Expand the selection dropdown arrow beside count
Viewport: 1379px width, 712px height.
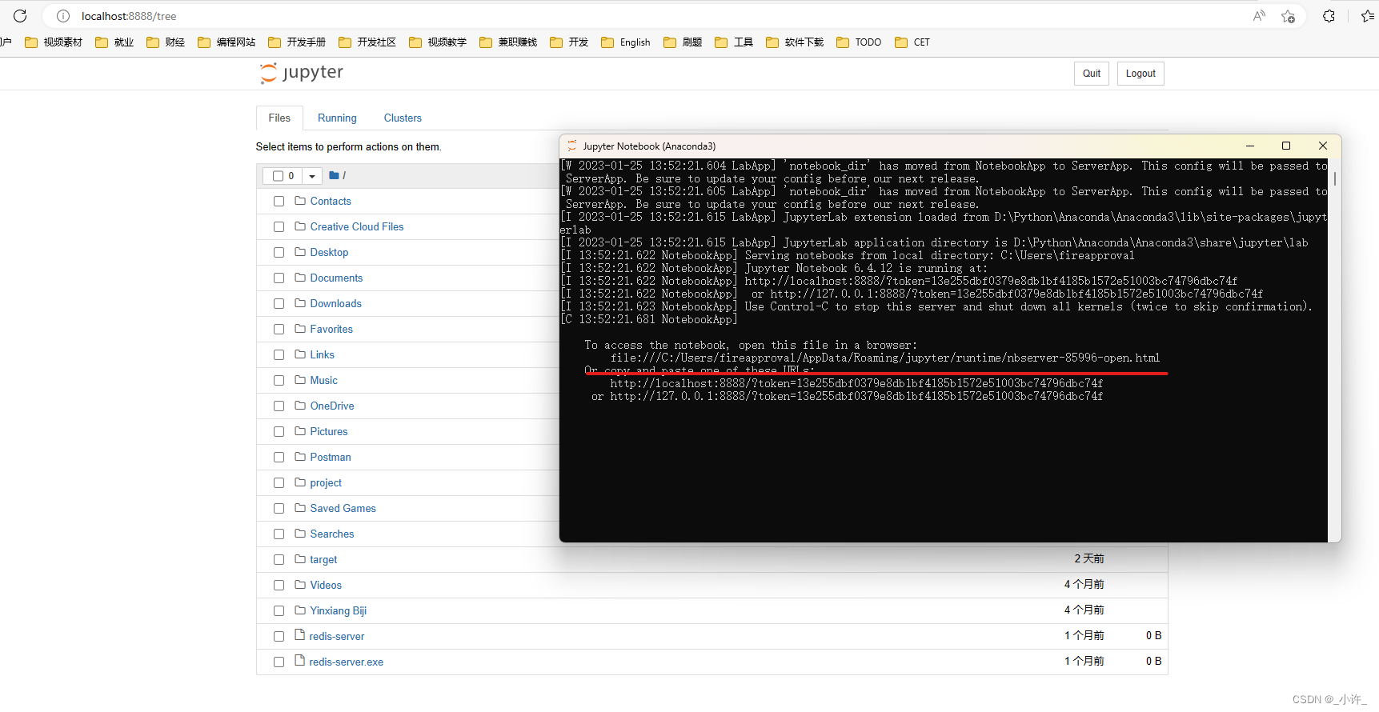pos(312,176)
